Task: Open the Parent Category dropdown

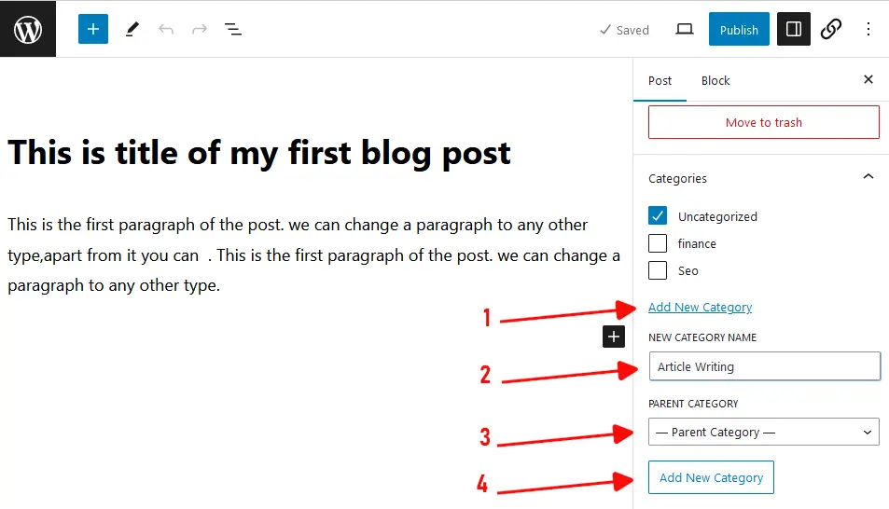Action: click(x=763, y=432)
